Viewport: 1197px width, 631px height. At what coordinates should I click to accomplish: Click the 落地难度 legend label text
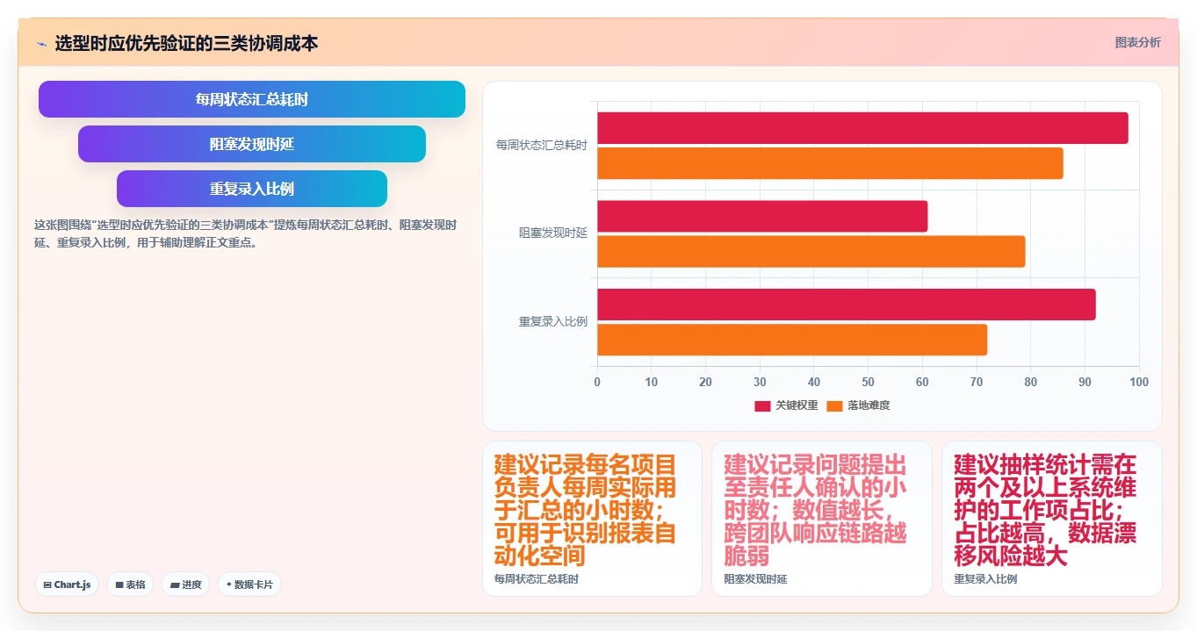(869, 405)
